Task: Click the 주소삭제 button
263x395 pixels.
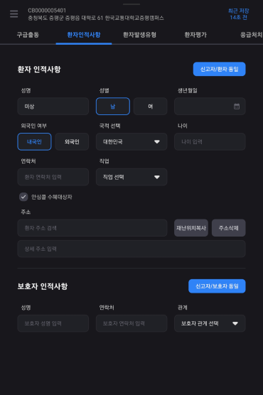Action: [x=228, y=228]
